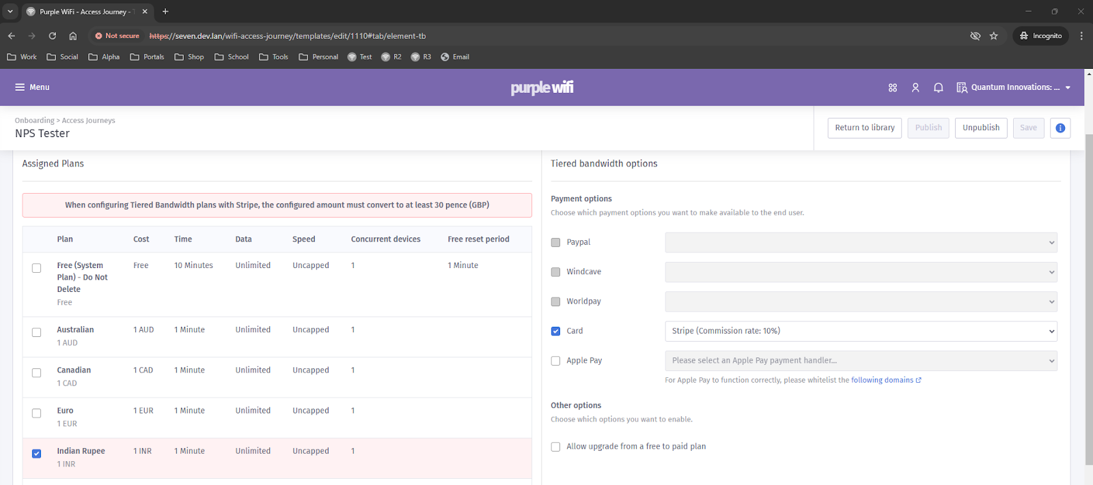Open the Chrome three-dot menu
Viewport: 1093px width, 485px height.
tap(1081, 35)
